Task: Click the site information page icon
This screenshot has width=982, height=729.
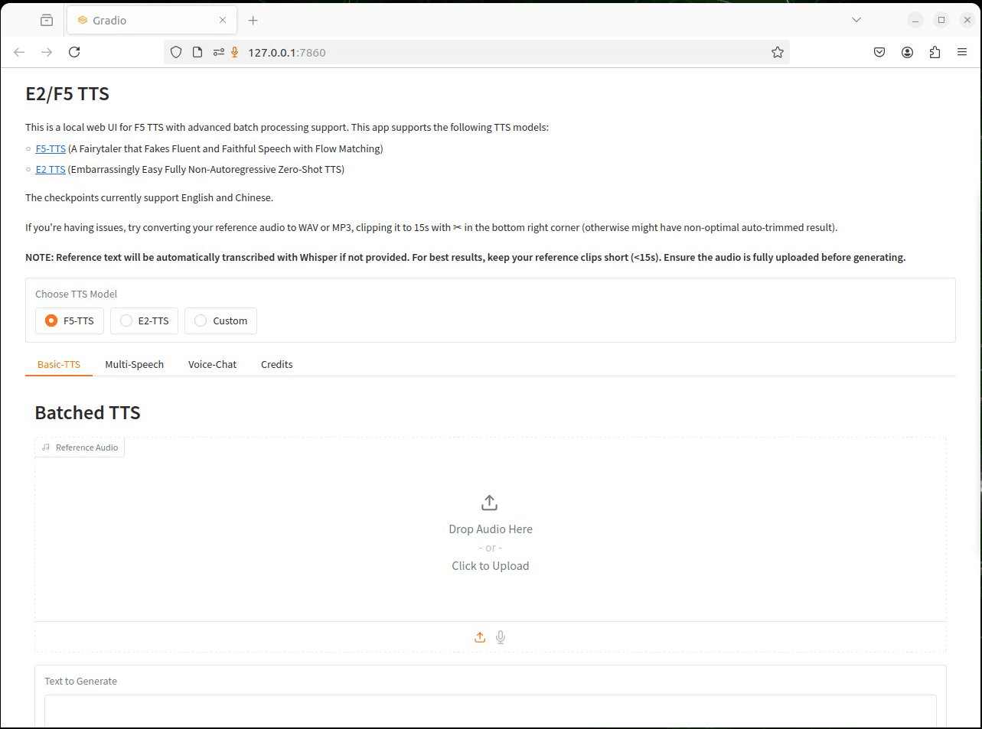Action: point(197,52)
